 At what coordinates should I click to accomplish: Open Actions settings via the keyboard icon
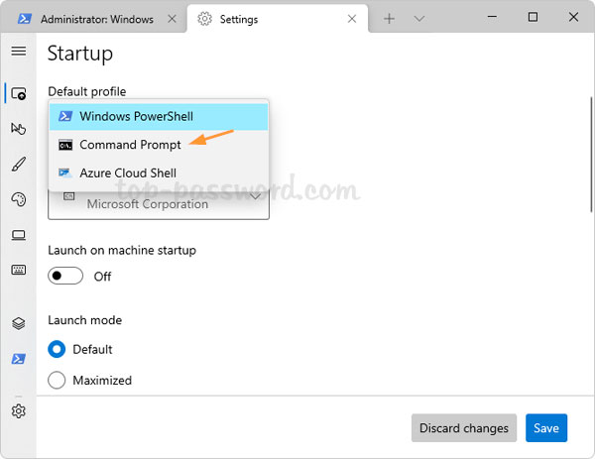(18, 270)
